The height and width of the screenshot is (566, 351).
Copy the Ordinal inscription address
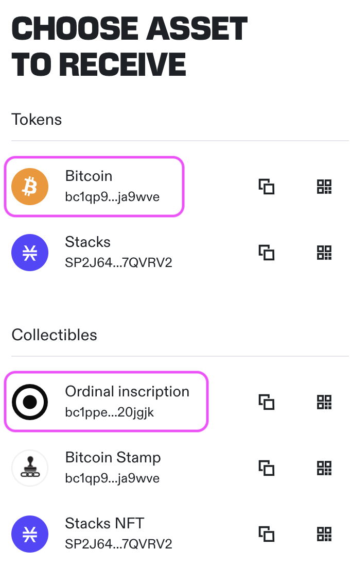pos(266,402)
